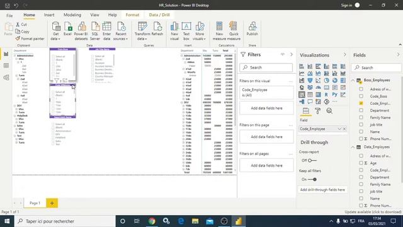Image resolution: width=403 pixels, height=227 pixels.
Task: Click Update available download link
Action: click(373, 212)
